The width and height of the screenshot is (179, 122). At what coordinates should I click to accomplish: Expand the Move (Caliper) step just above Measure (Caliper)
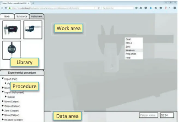coord(3,115)
